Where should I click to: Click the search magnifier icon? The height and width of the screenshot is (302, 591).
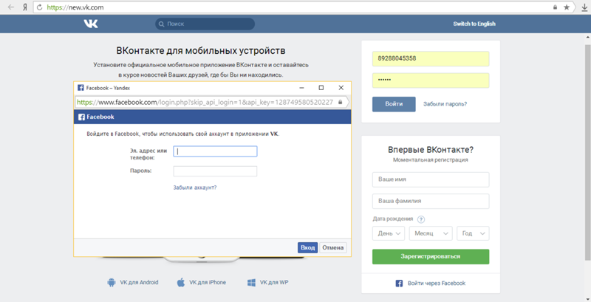(161, 24)
